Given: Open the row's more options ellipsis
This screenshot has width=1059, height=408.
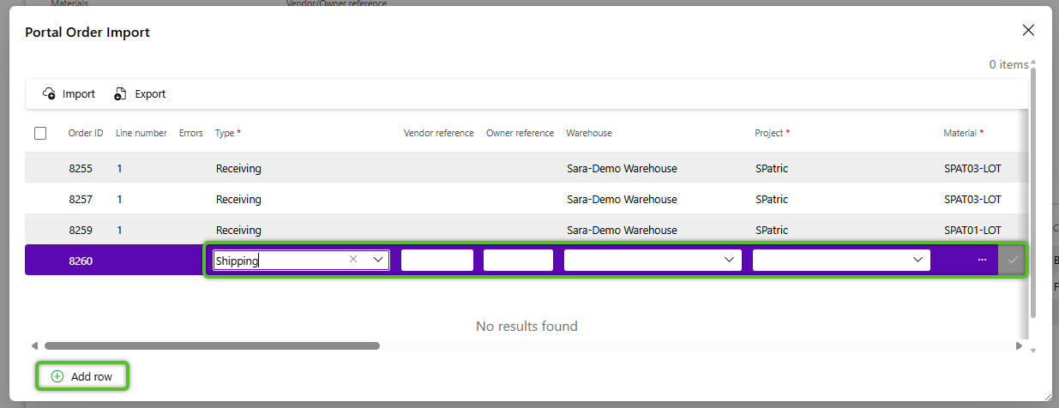Looking at the screenshot, I should click(982, 260).
